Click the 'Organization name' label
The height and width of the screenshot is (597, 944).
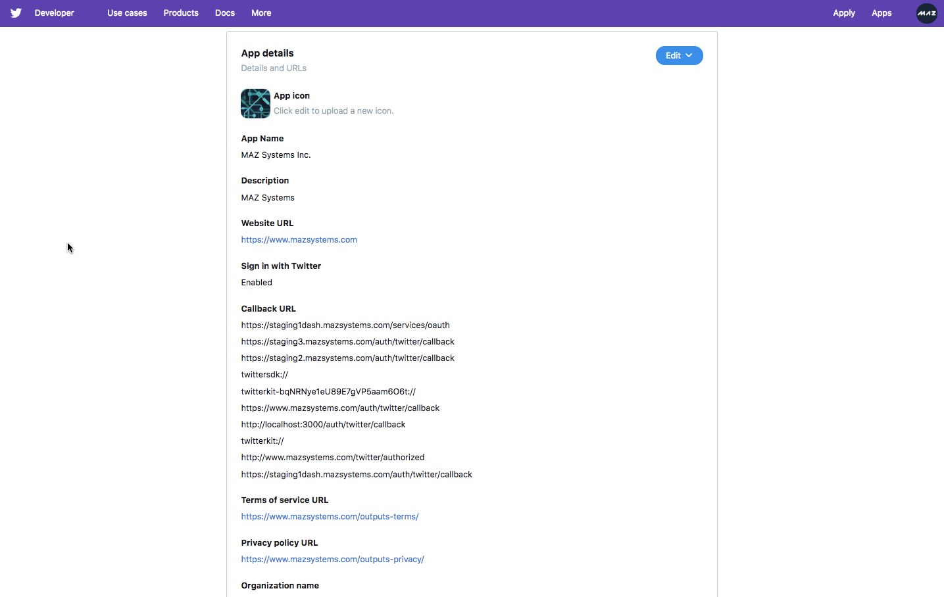280,586
